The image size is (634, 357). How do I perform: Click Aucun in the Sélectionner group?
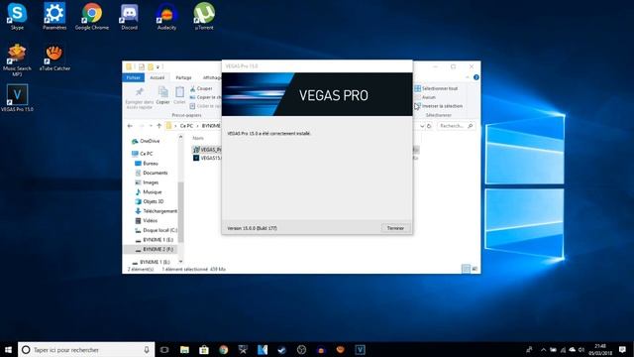(425, 97)
